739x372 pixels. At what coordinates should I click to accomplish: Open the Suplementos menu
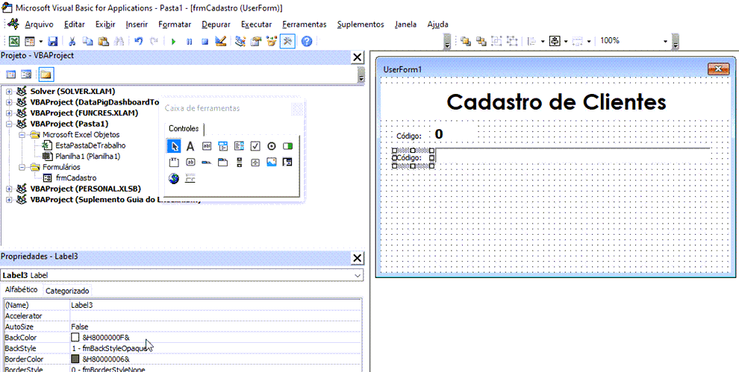361,25
